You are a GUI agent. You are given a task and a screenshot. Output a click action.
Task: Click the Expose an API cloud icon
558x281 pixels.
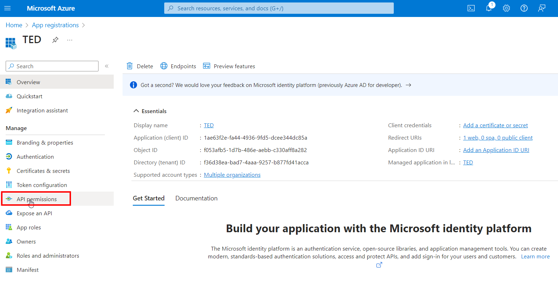point(9,213)
